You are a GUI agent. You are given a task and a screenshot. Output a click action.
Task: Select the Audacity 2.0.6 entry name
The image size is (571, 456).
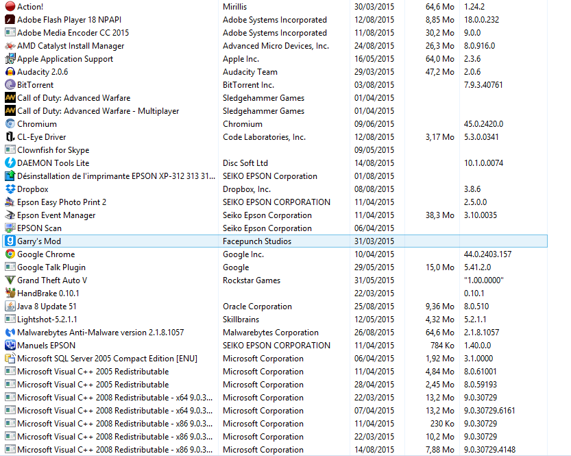(x=42, y=72)
